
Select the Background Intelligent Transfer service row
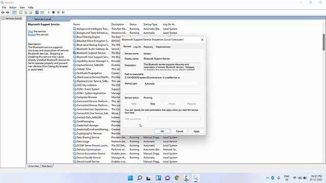click(125, 29)
